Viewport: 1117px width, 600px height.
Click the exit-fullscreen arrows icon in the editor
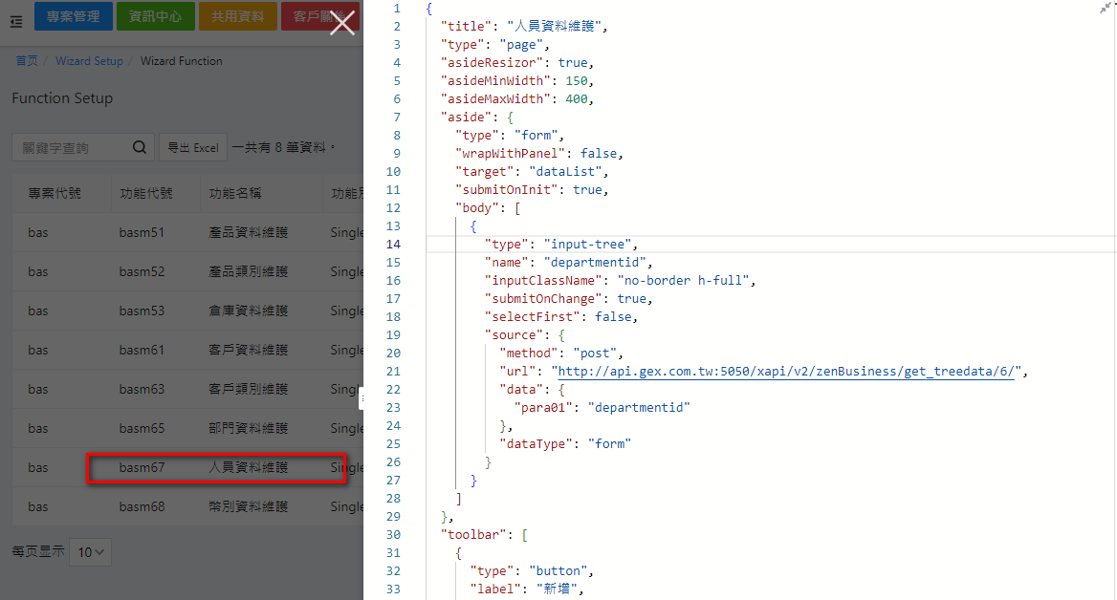pyautogui.click(x=1106, y=8)
